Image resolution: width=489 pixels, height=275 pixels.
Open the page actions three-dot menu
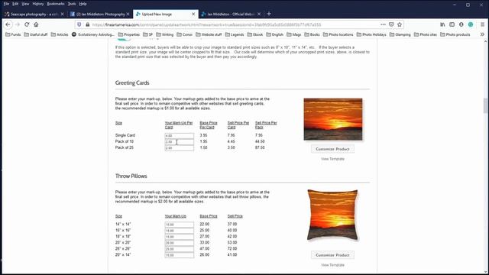[x=383, y=24]
